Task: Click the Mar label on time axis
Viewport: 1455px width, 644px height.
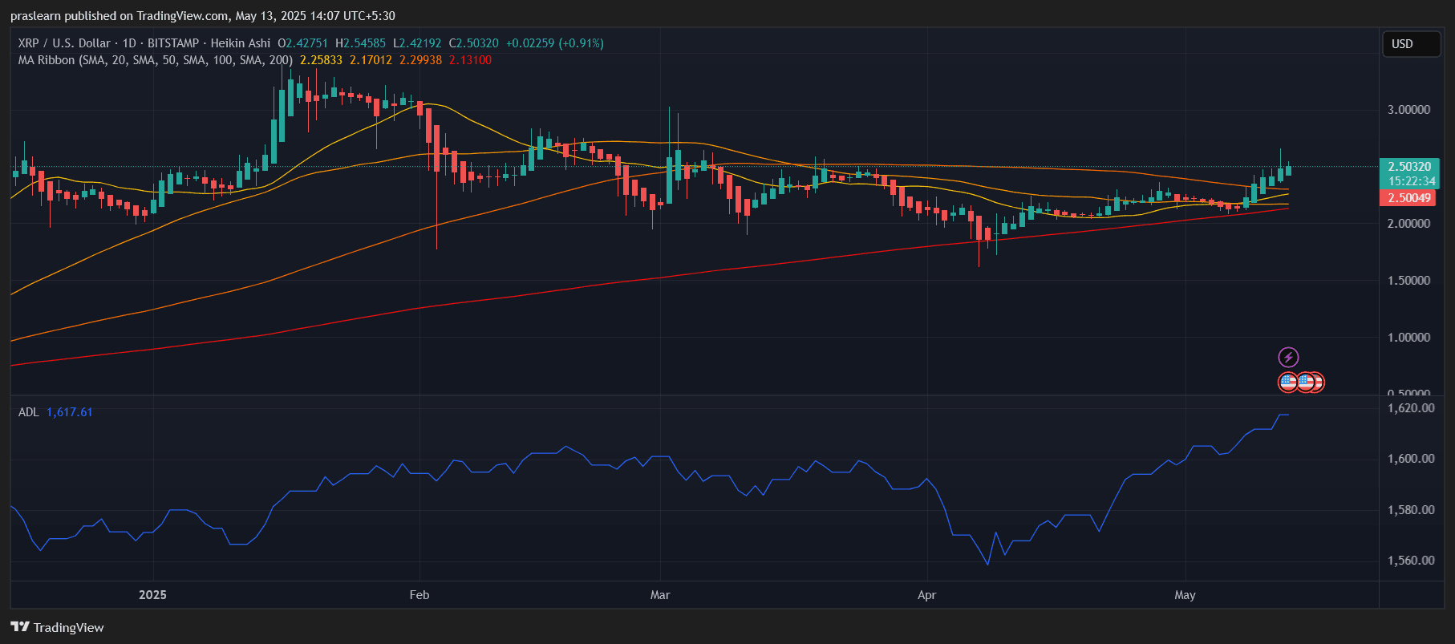Action: [x=659, y=595]
